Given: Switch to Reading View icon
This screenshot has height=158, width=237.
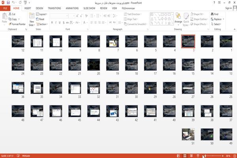Looking at the screenshot, I should (x=191, y=156).
